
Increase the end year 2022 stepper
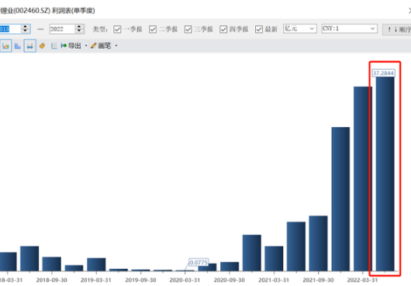pos(79,26)
